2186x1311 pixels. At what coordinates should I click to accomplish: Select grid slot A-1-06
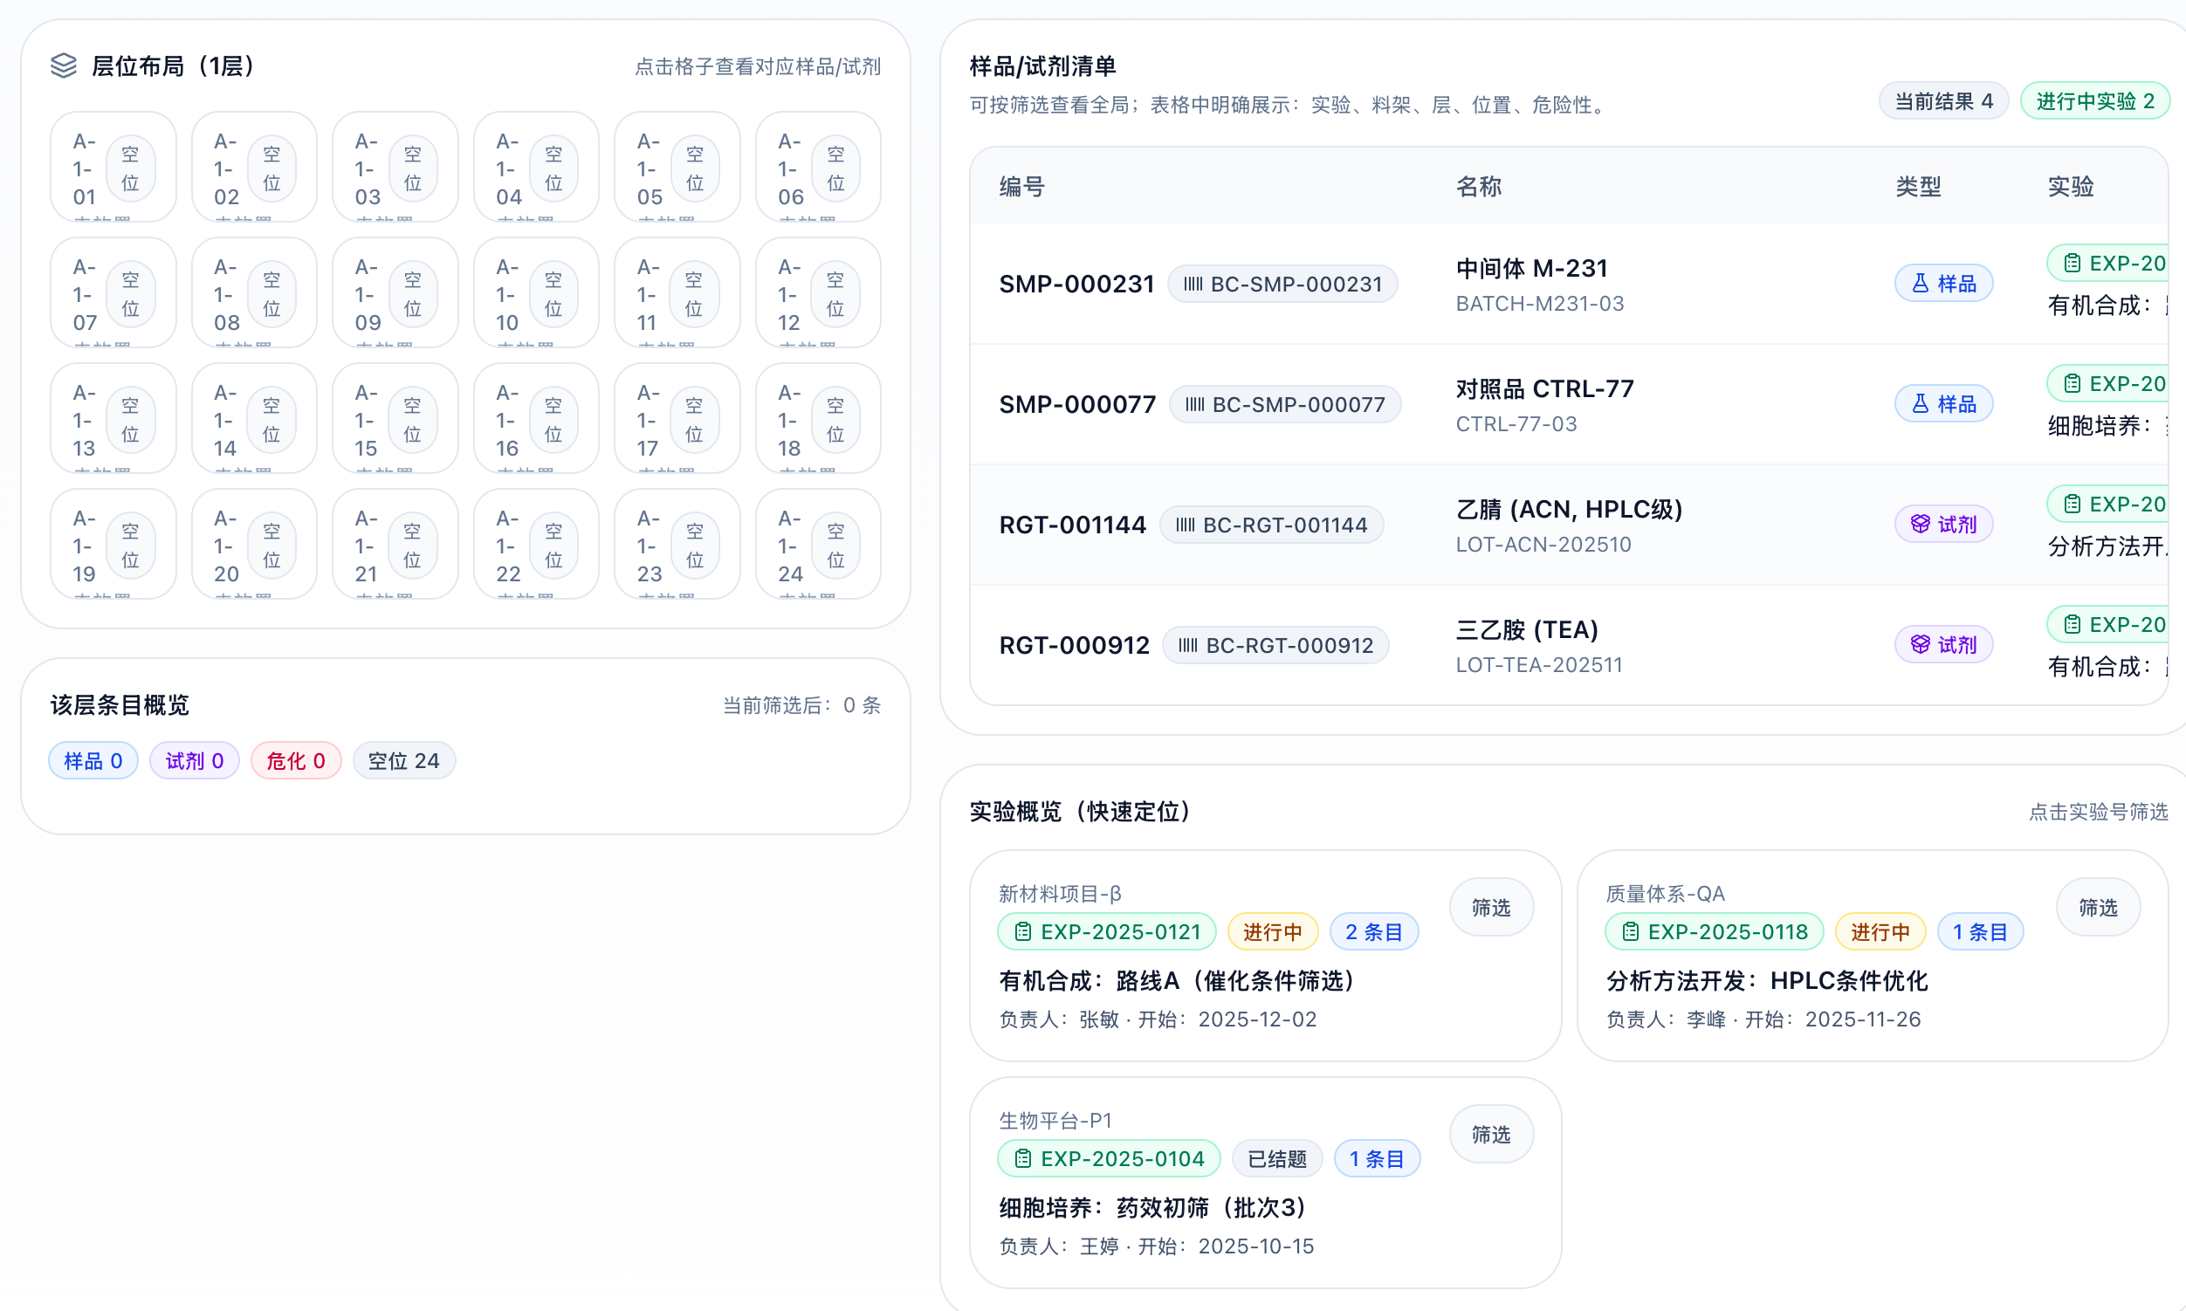818,166
